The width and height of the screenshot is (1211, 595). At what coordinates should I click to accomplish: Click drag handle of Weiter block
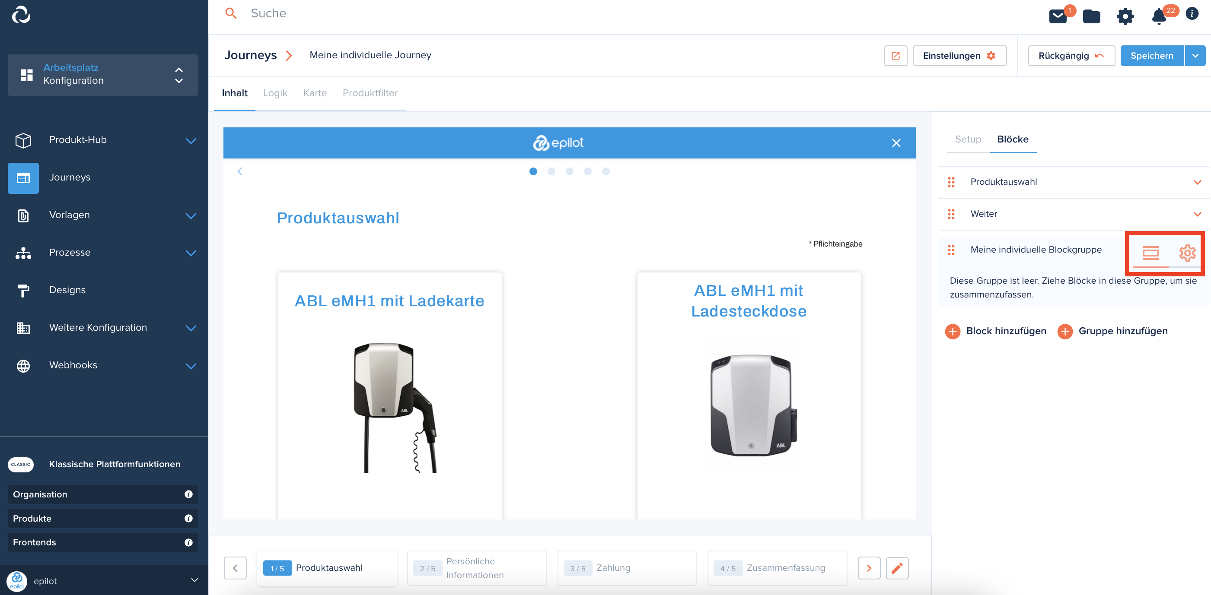point(951,214)
